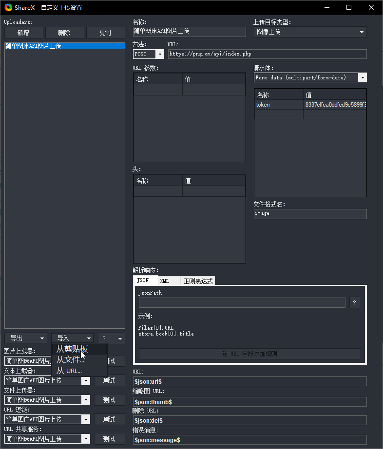383x449 pixels.
Task: Select 从文件... in import menu
Action: (70, 360)
